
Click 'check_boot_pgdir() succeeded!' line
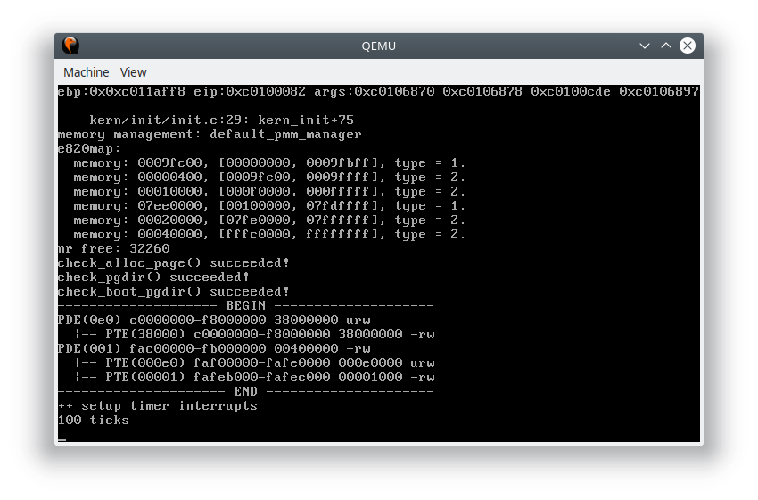[x=173, y=291]
